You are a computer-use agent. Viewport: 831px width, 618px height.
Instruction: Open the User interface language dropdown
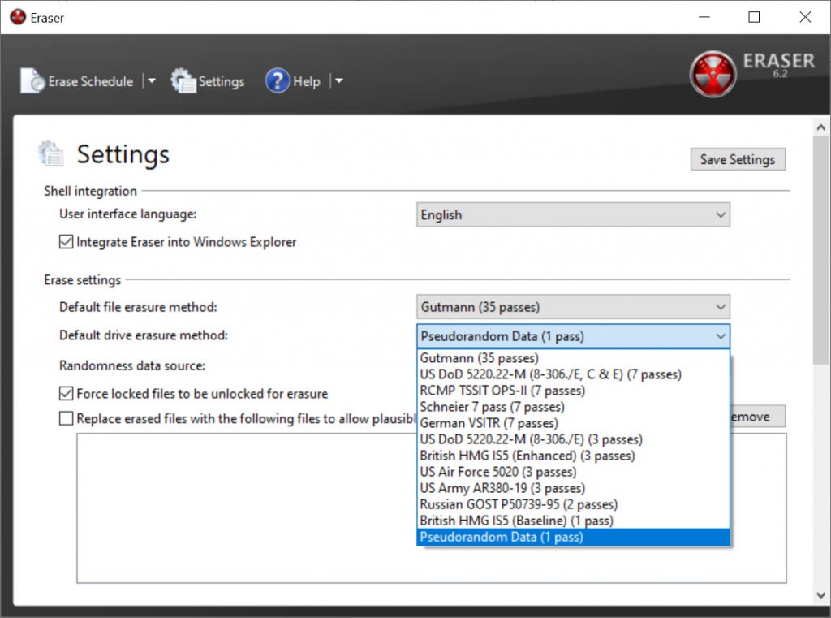point(572,215)
